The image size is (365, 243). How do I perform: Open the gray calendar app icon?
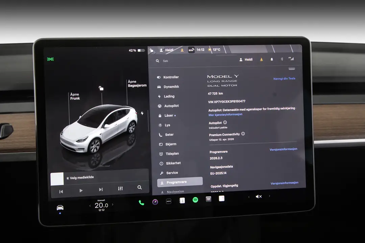click(209, 199)
